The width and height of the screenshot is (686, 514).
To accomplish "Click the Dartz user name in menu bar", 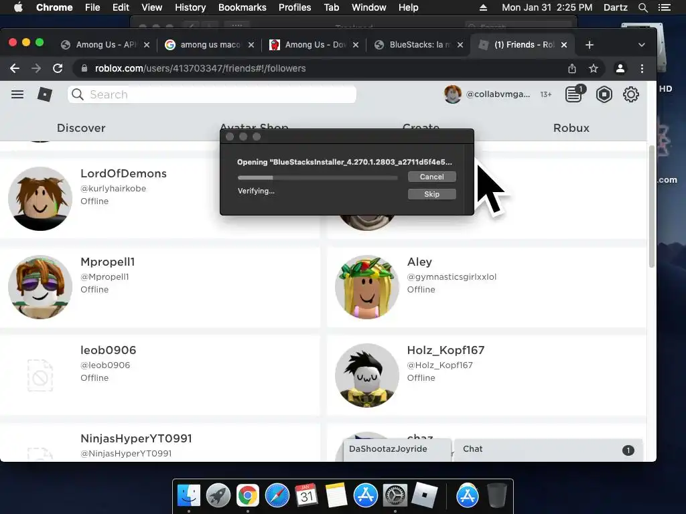I will point(615,7).
